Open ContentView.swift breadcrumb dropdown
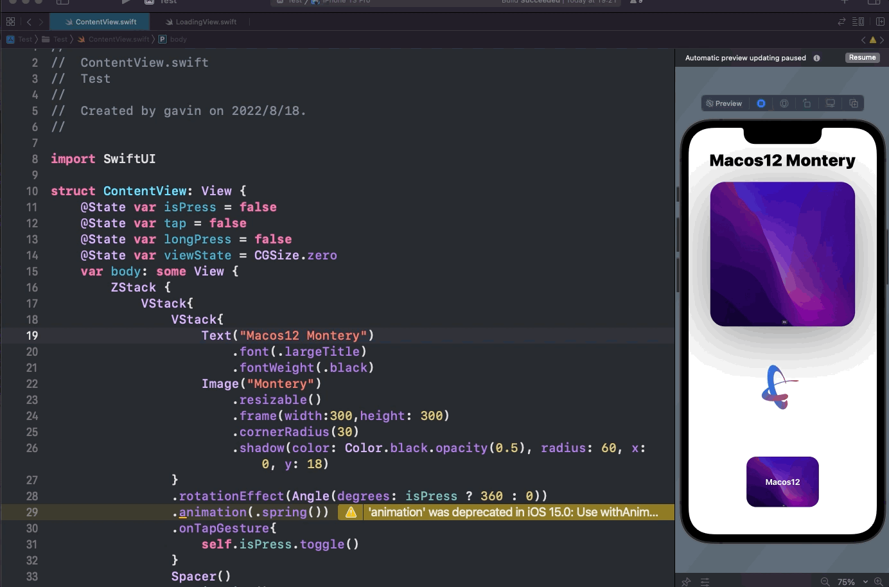 click(114, 39)
